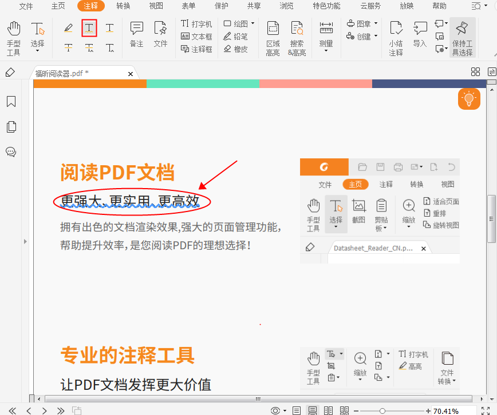This screenshot has height=415, width=497.
Task: Open the bookmarks panel in left sidebar
Action: coord(11,101)
